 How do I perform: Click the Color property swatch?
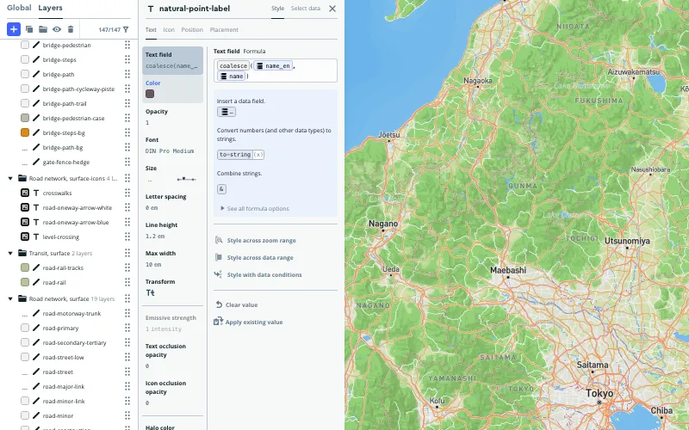click(x=150, y=94)
